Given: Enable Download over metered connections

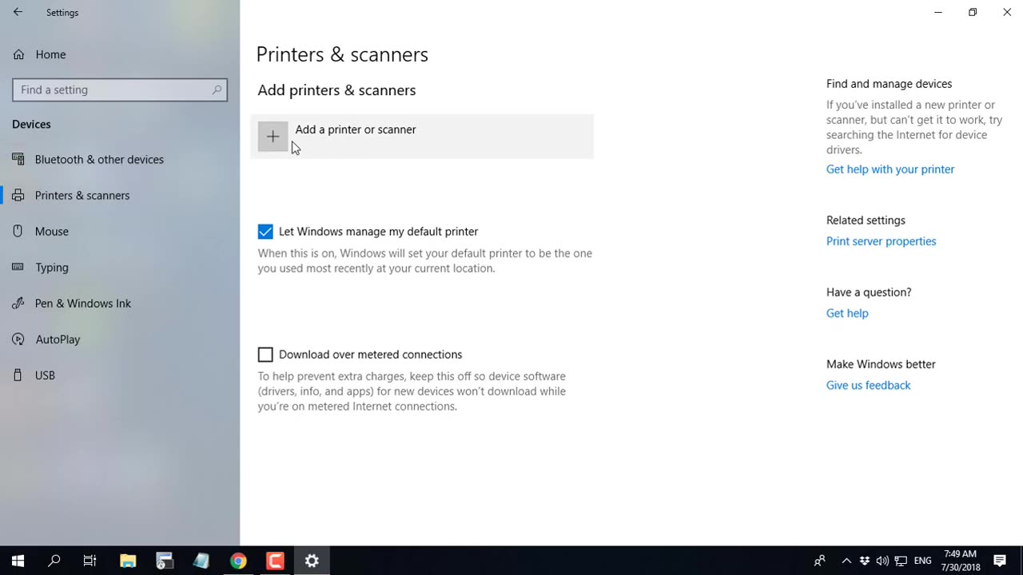Looking at the screenshot, I should [265, 355].
